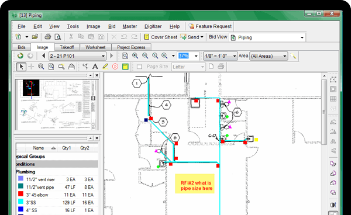Click the Zoom to page fit icon
Image resolution: width=351 pixels, height=215 pixels.
tap(125, 56)
